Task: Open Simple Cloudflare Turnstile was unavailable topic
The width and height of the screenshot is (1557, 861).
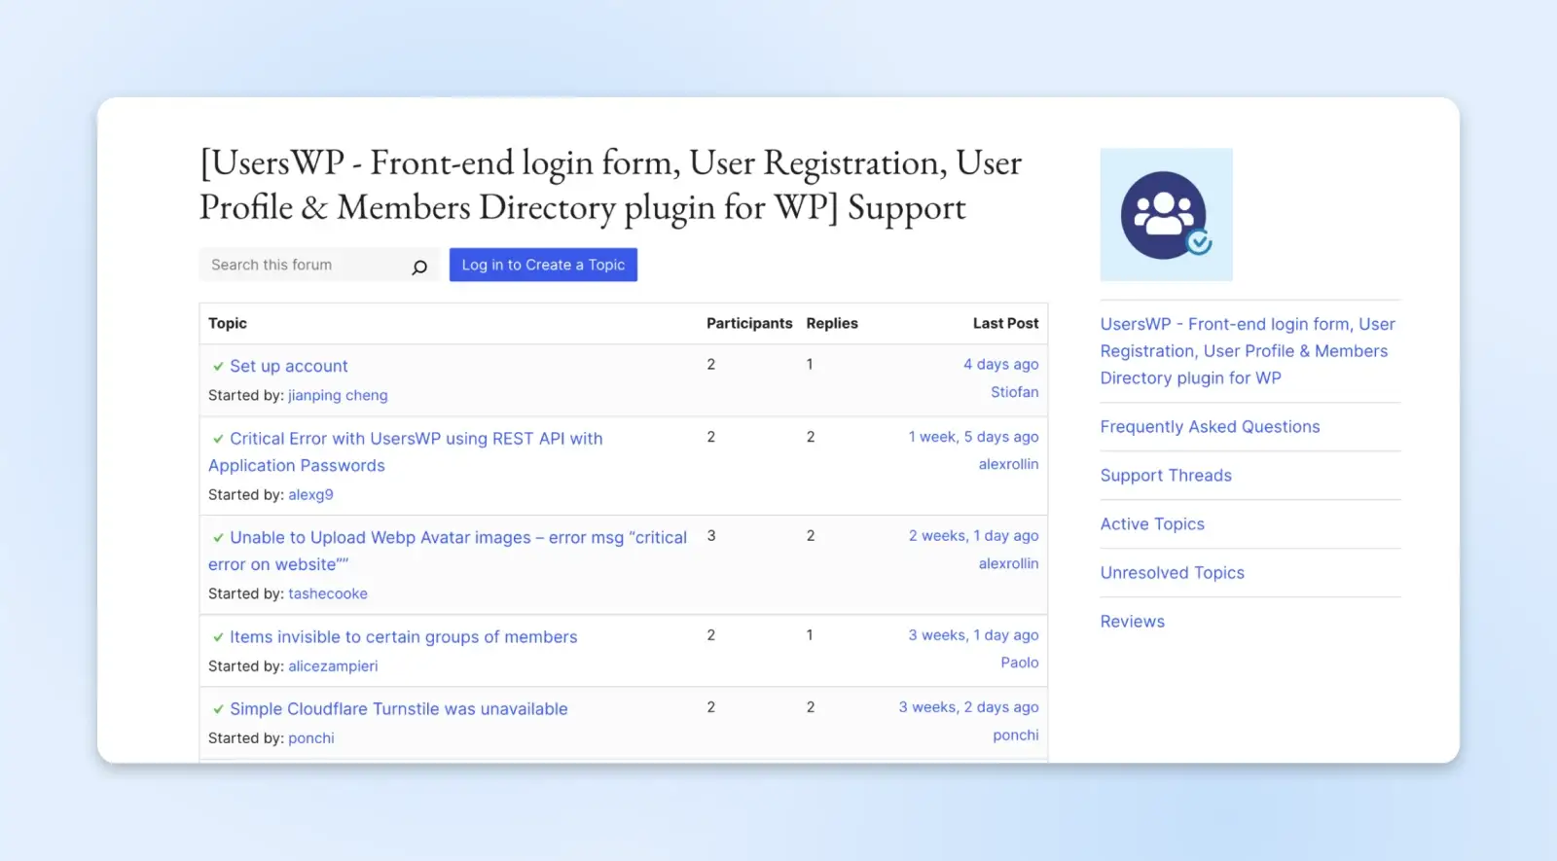Action: pos(398,709)
